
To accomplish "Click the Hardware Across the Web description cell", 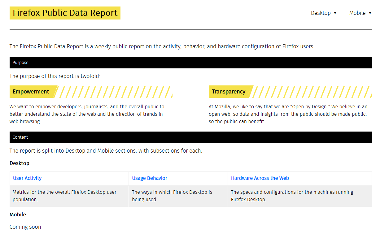I will coord(291,196).
